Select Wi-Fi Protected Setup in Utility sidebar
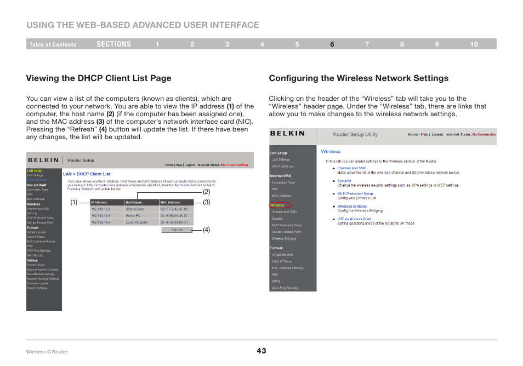 (x=287, y=225)
